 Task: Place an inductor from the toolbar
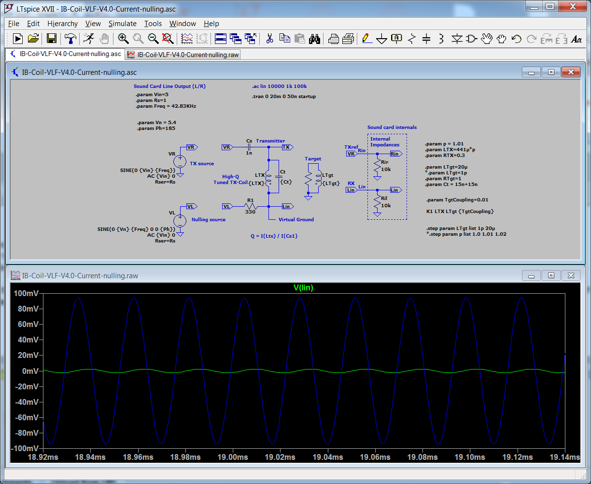[441, 39]
